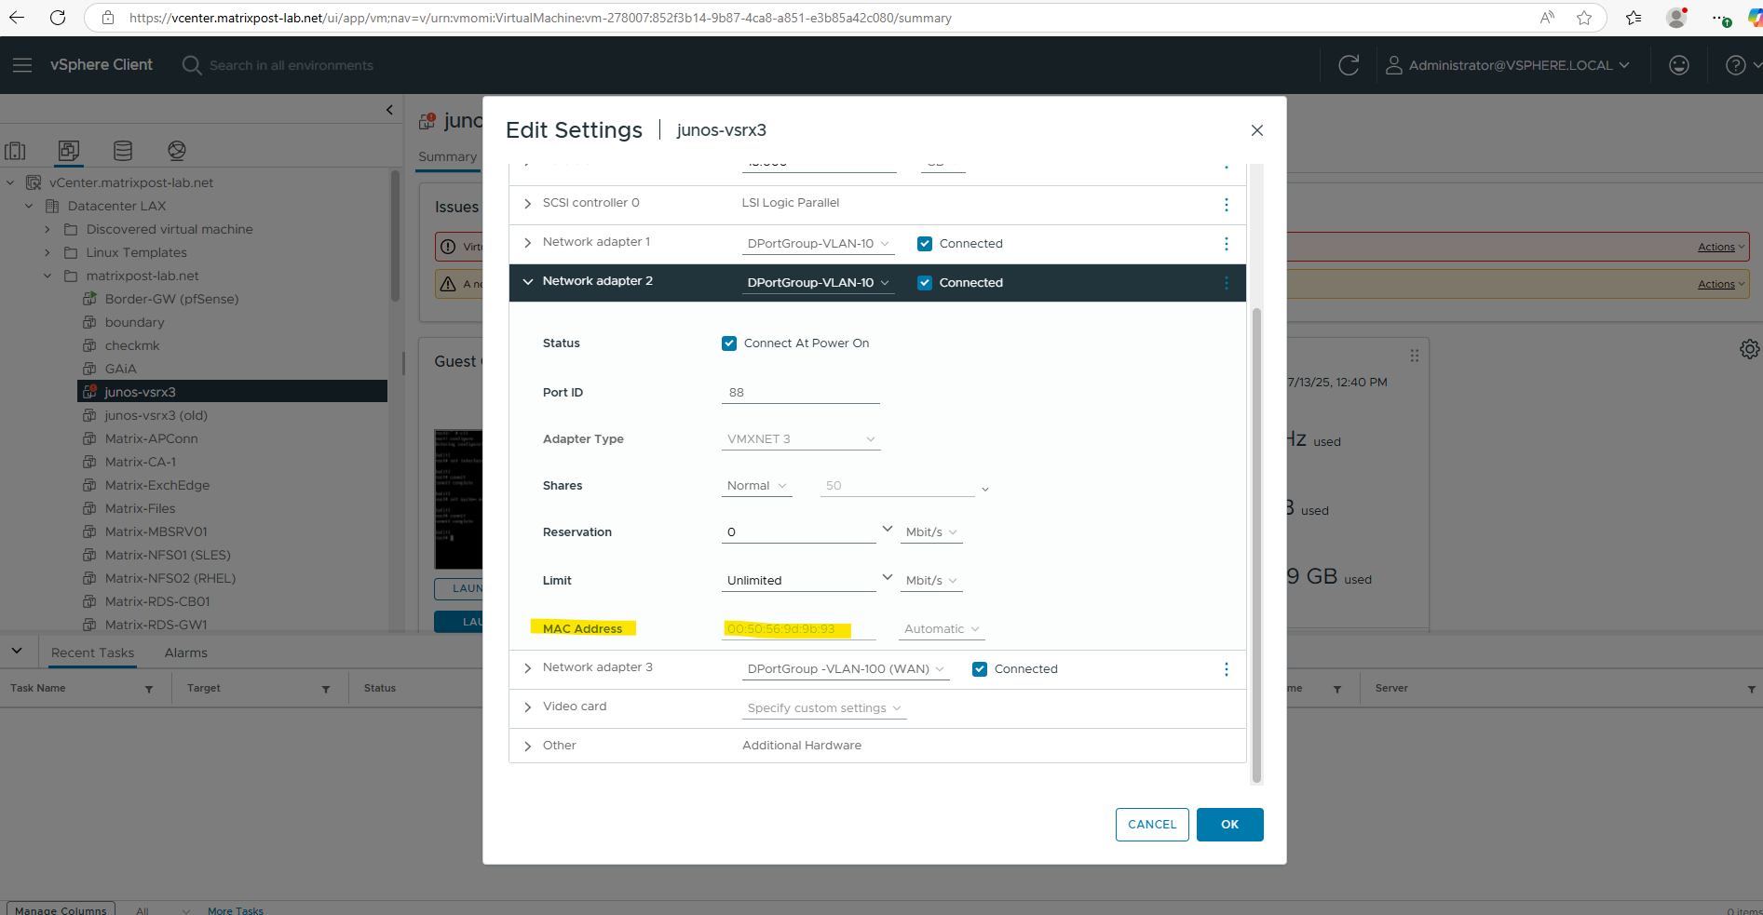The width and height of the screenshot is (1763, 915).
Task: Filter the Task Name column
Action: [x=149, y=689]
